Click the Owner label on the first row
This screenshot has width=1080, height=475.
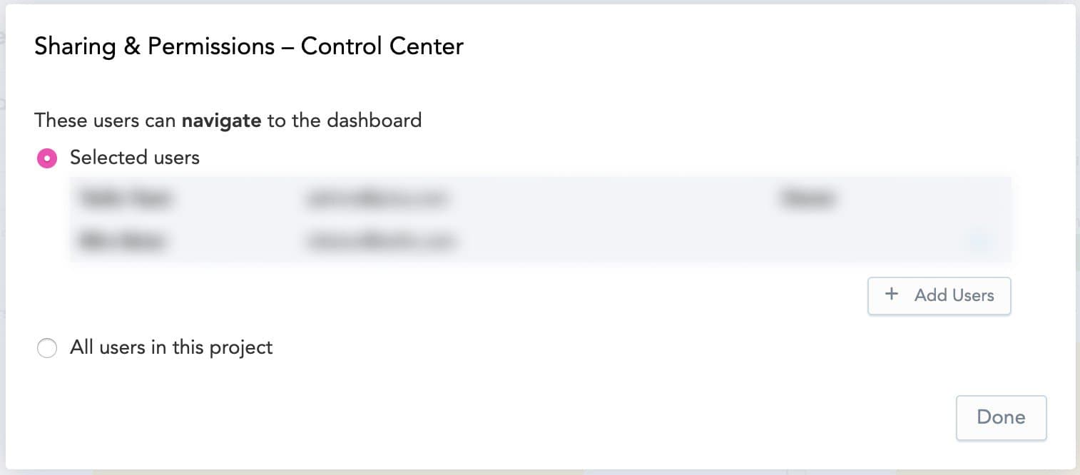[808, 199]
